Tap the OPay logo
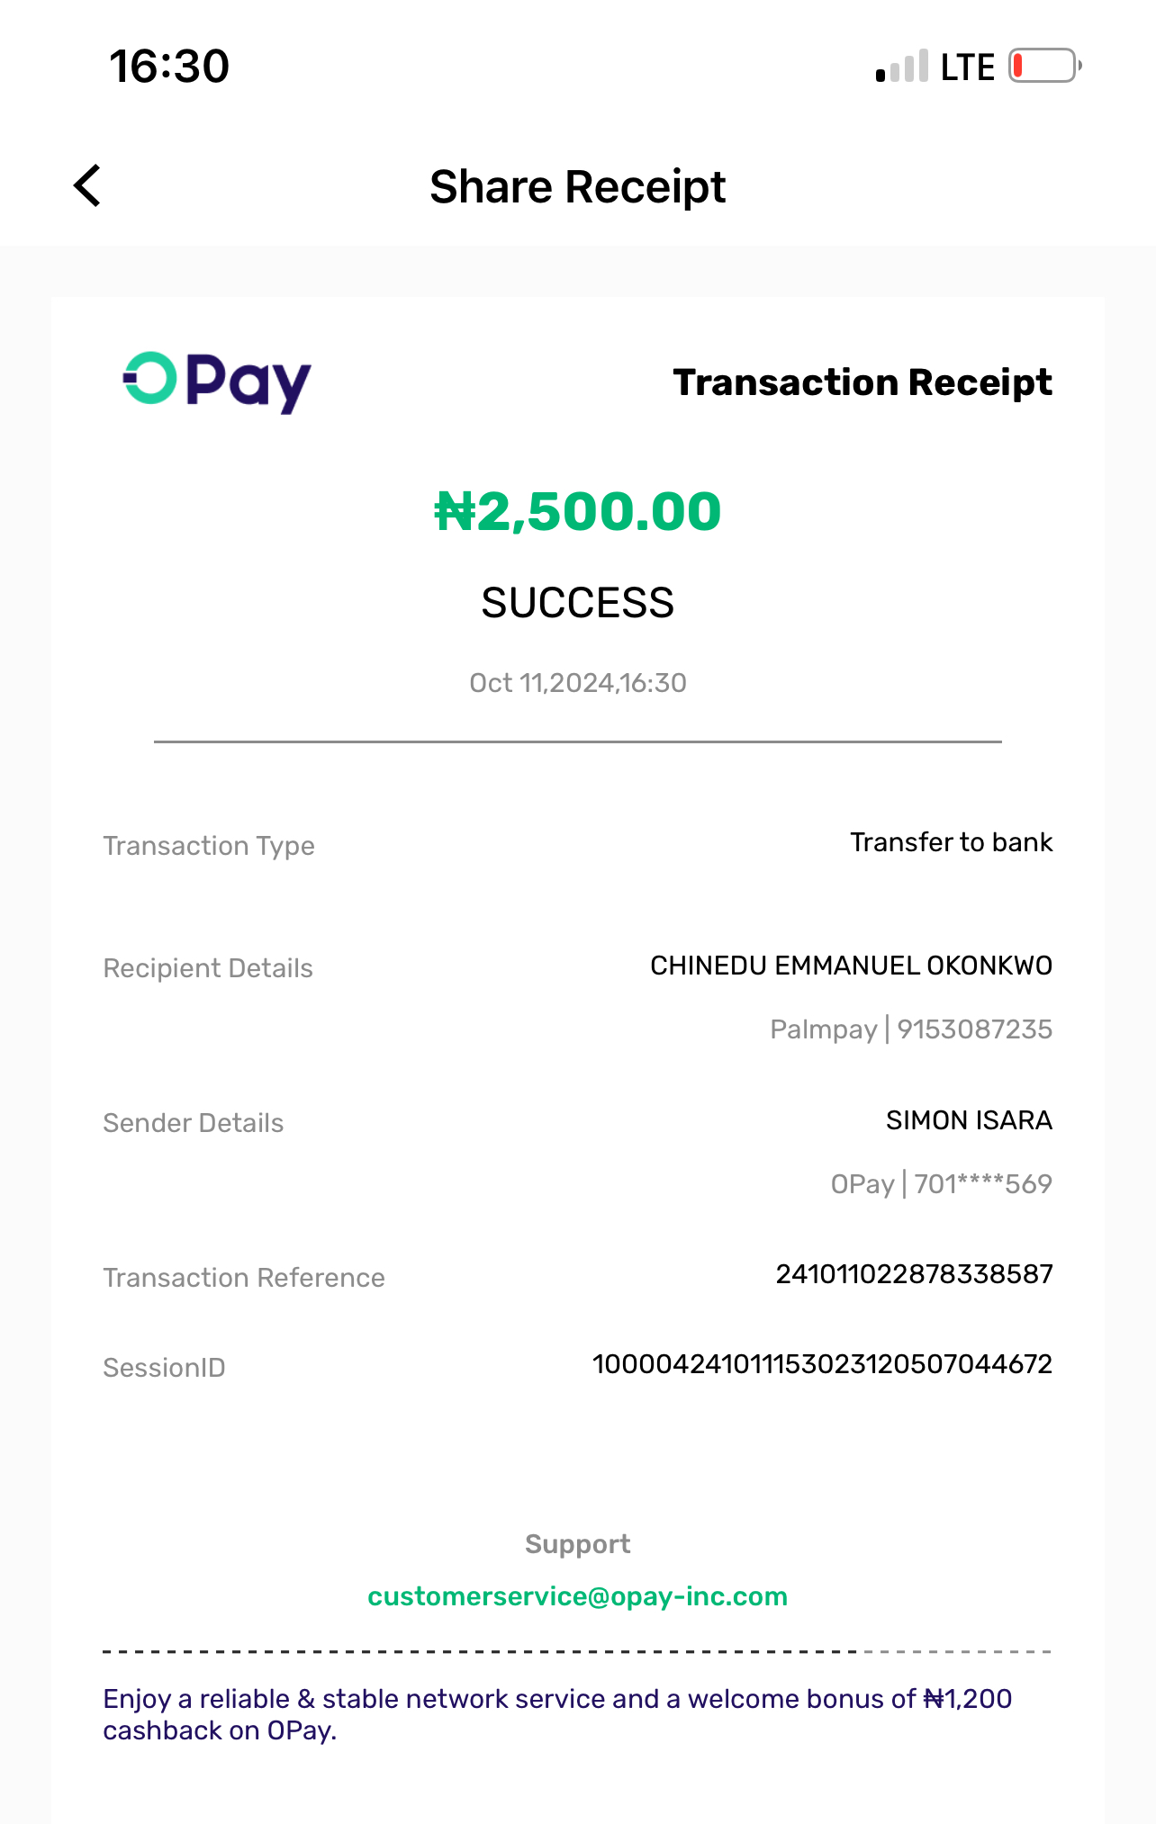The height and width of the screenshot is (1824, 1156). pos(217,382)
